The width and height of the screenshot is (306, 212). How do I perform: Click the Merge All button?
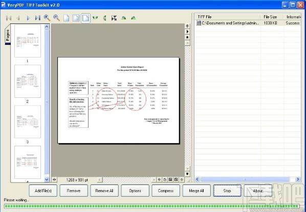[196, 191]
